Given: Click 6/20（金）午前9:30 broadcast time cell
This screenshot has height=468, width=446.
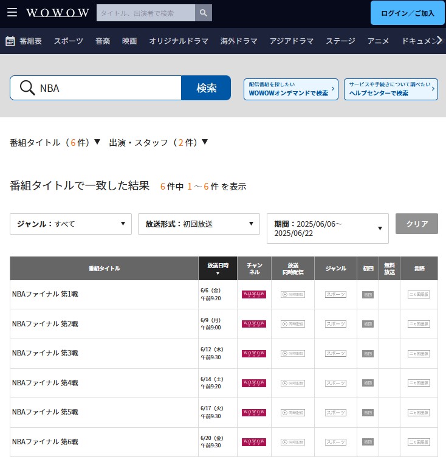Looking at the screenshot, I should (218, 442).
